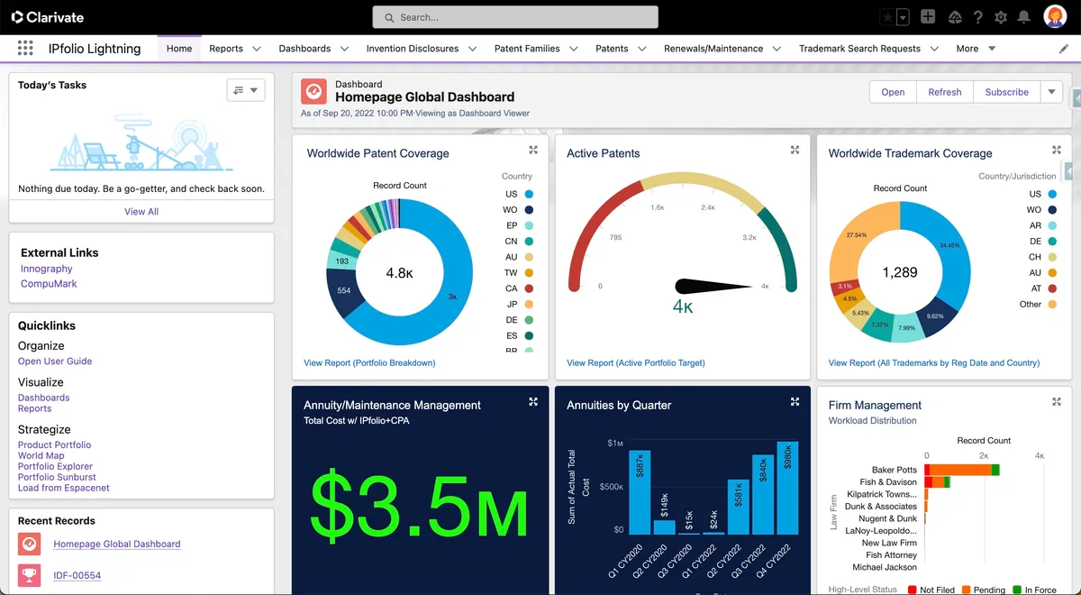Subscribe to the dashboard
The image size is (1081, 595).
pos(1007,92)
